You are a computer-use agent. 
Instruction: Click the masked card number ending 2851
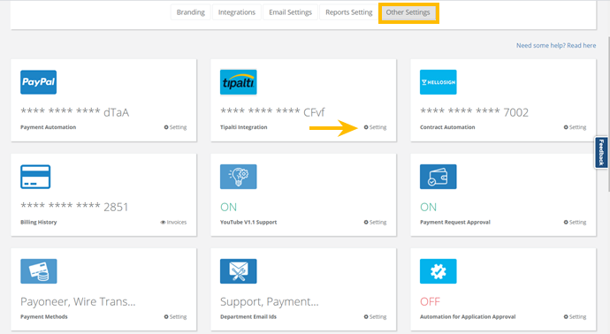coord(74,207)
